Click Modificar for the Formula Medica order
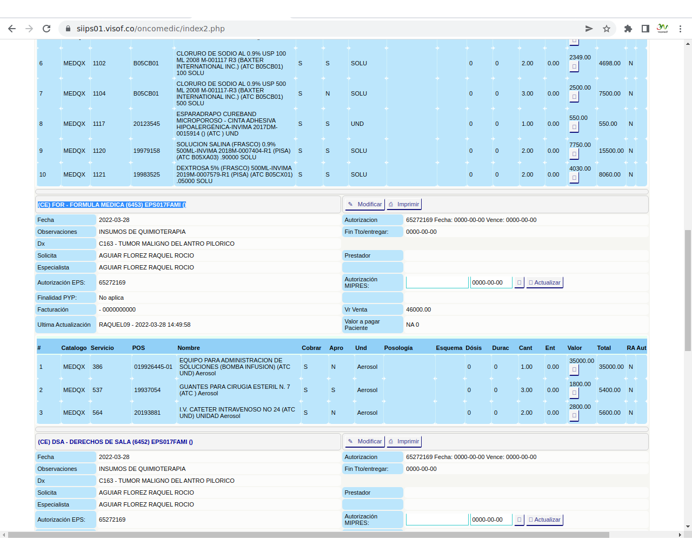Screen dimensions: 692x553 (x=364, y=204)
